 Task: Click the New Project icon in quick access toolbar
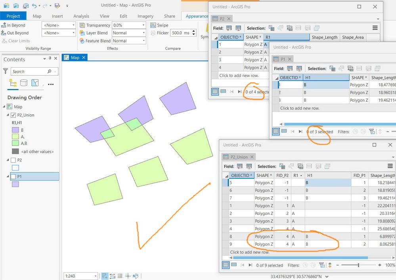(x=7, y=5)
